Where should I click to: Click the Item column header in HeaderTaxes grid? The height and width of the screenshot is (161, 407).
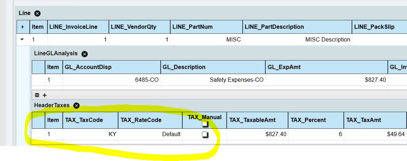pos(54,120)
